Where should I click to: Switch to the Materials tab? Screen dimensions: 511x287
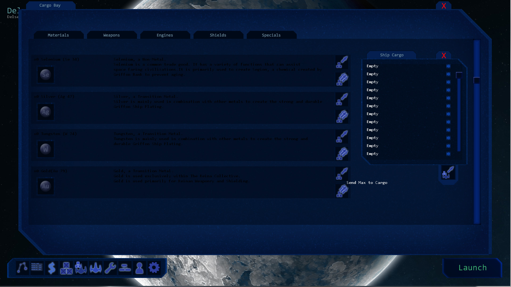point(58,35)
